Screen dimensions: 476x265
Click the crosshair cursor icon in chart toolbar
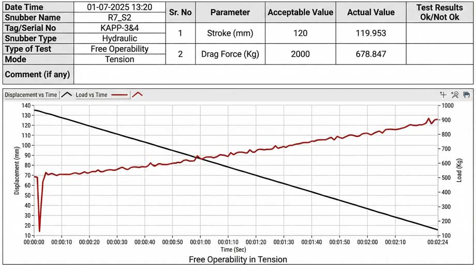pyautogui.click(x=443, y=95)
